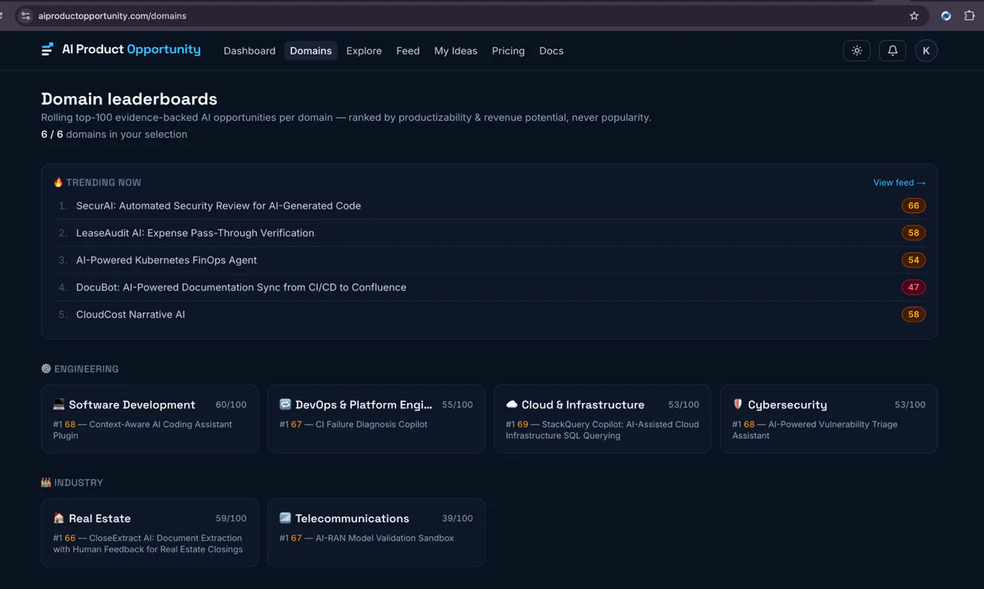This screenshot has height=589, width=984.
Task: Open the Cloud & Infrastructure domain card
Action: coord(602,418)
